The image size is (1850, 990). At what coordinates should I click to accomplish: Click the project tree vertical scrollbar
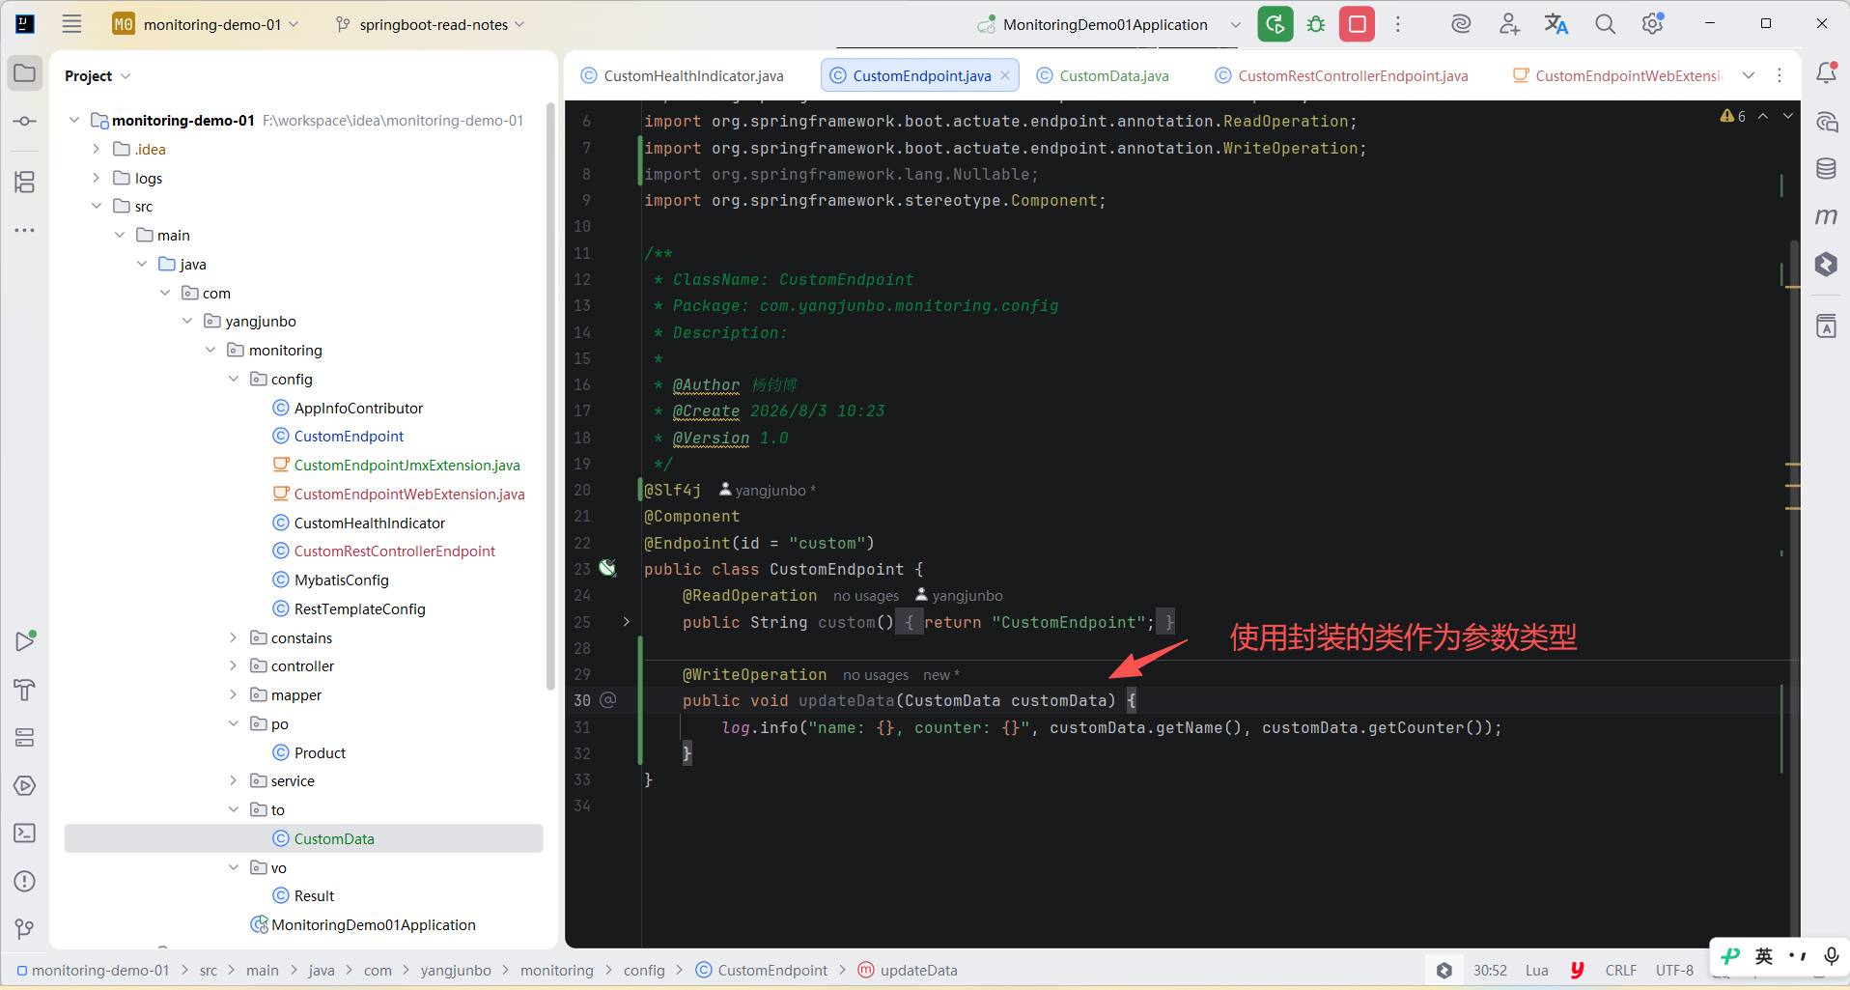click(x=551, y=396)
